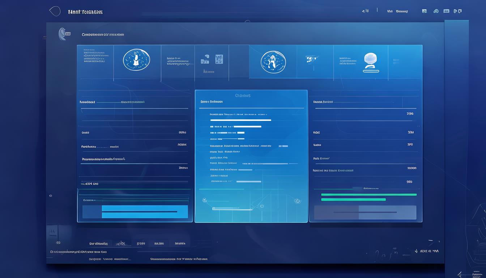
Task: Click the leftmost icon in the top-right icon group
Action: tap(424, 11)
